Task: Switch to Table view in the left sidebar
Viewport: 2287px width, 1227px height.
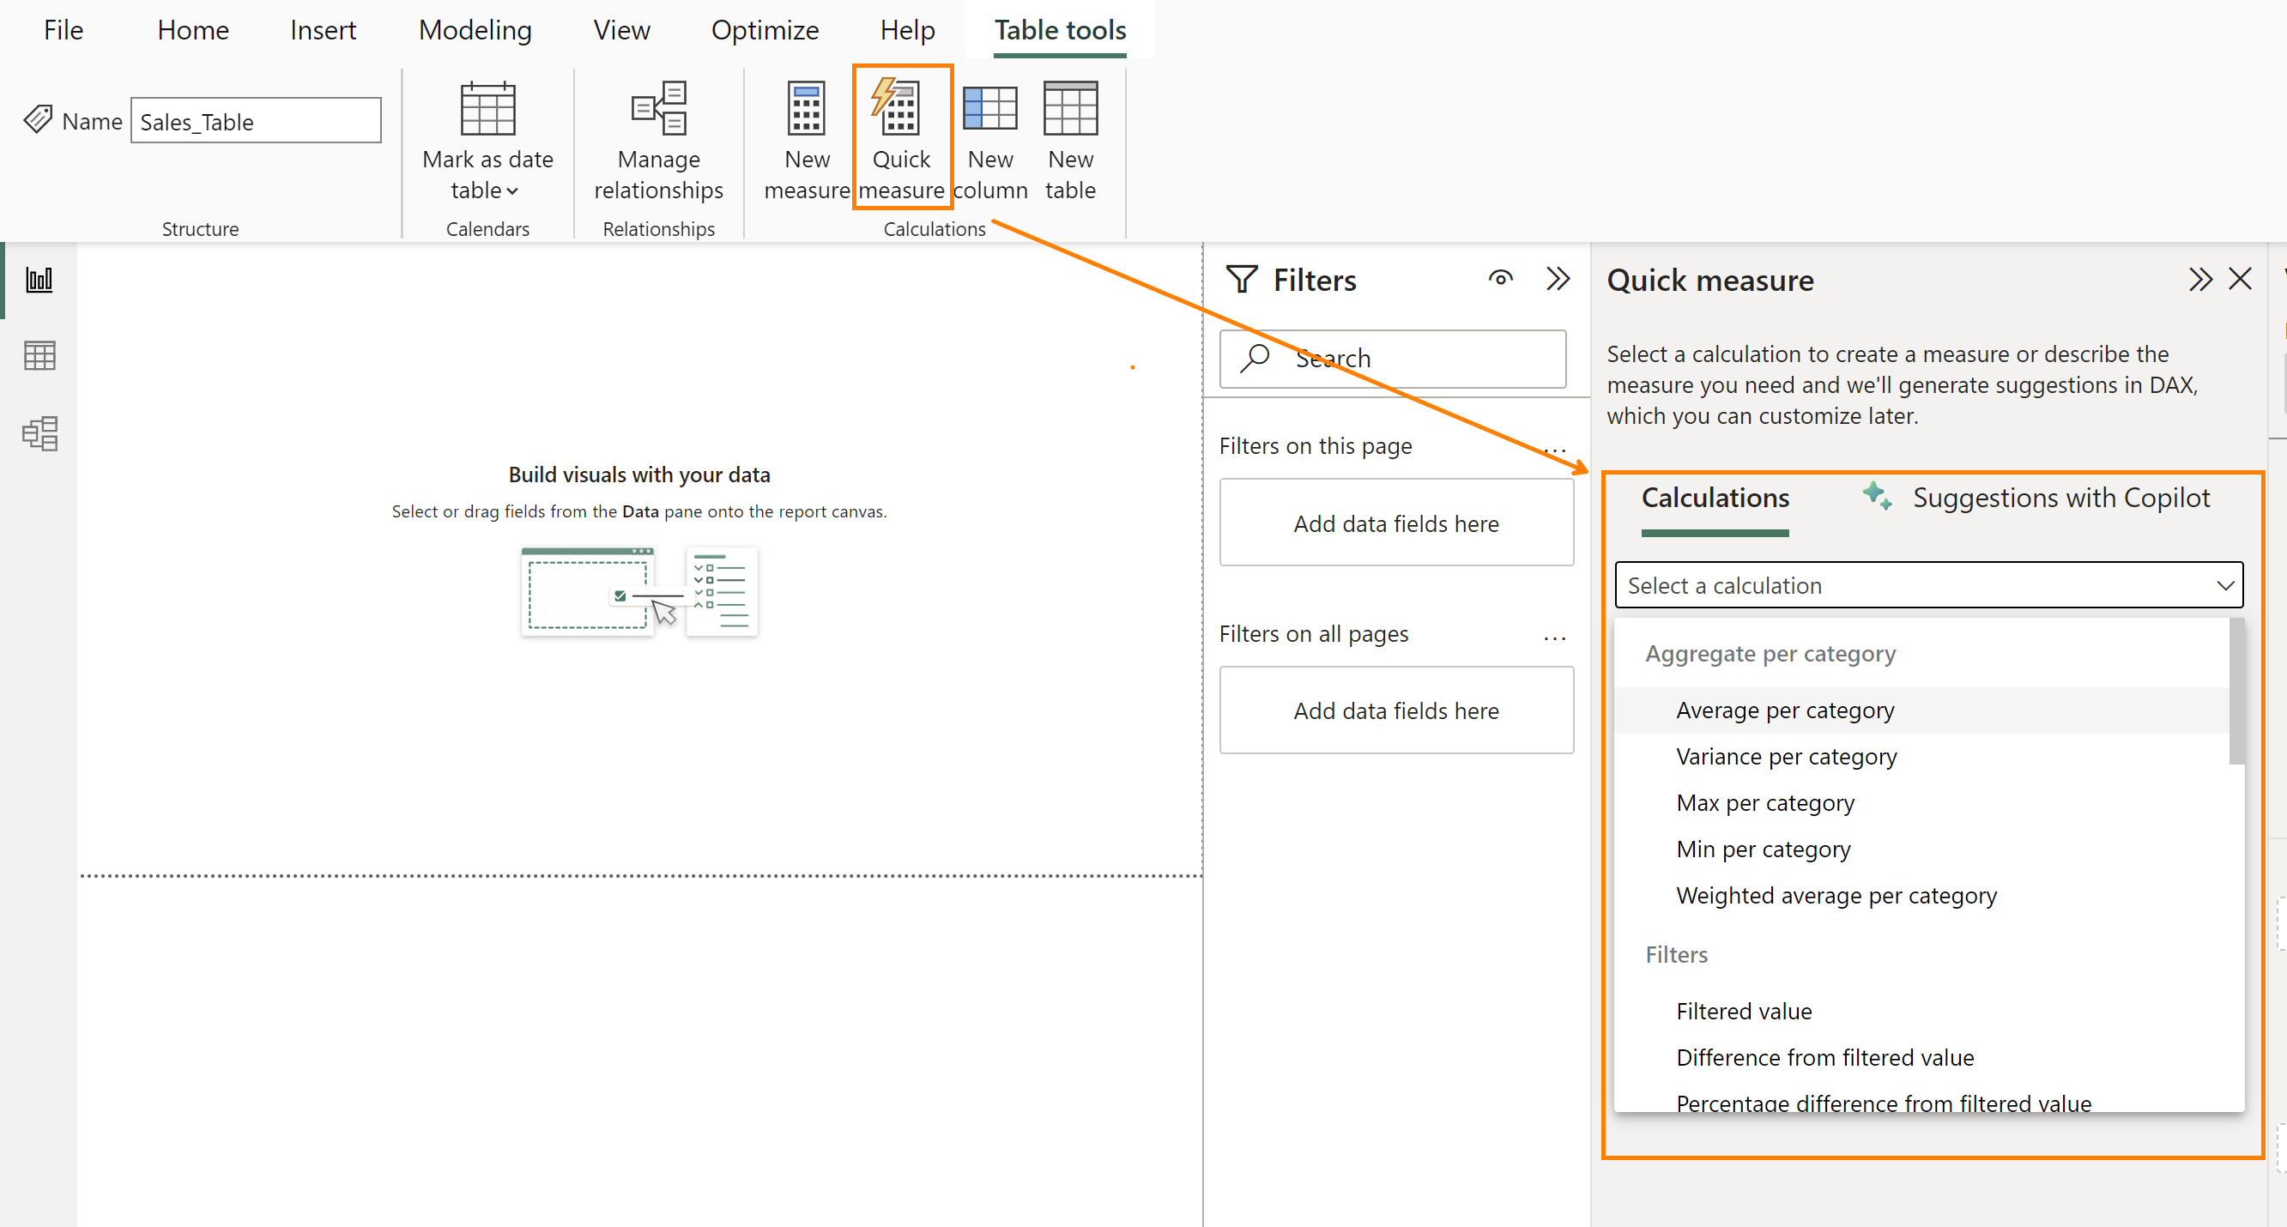Action: (x=39, y=354)
